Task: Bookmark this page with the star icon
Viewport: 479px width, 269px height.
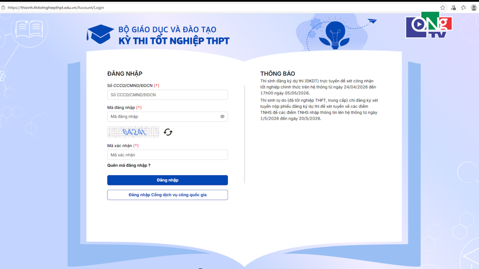Action: (443, 7)
